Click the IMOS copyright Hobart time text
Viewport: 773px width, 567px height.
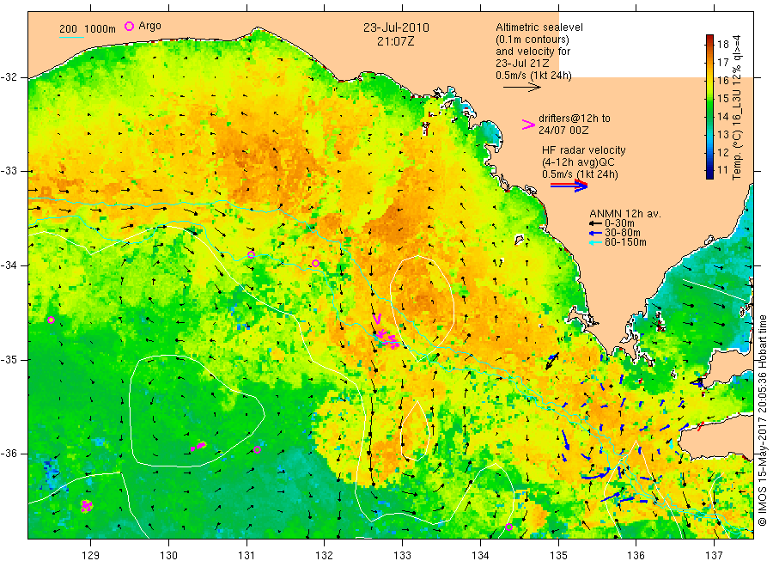(764, 422)
